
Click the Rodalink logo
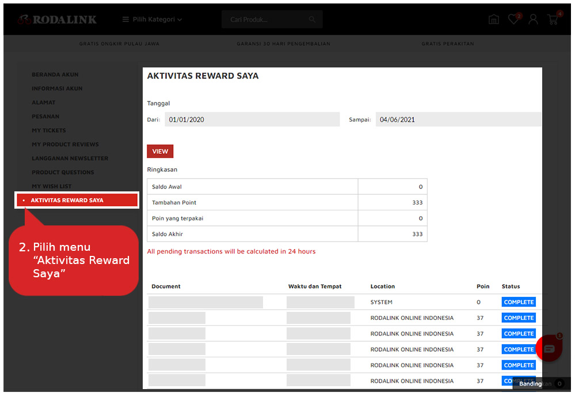pyautogui.click(x=57, y=20)
